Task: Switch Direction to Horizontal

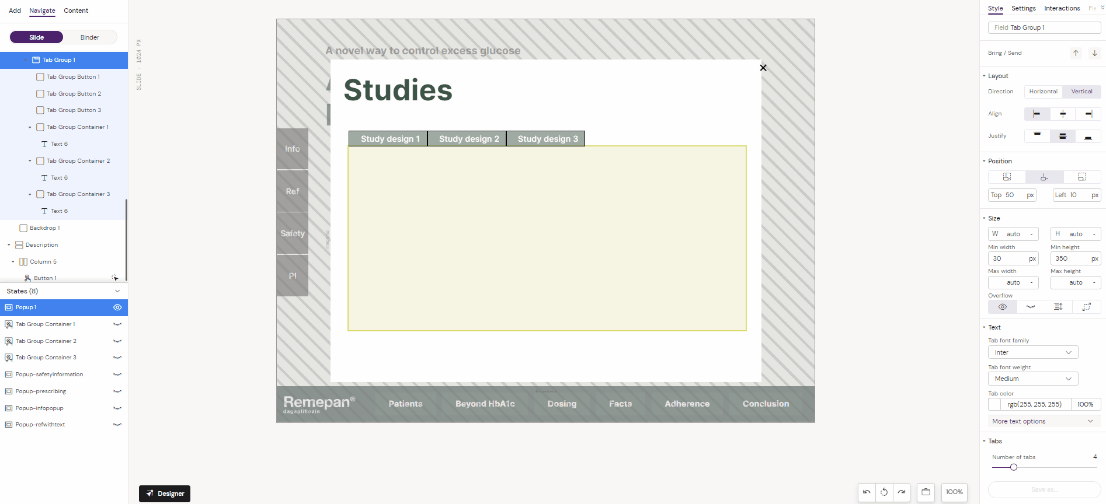Action: tap(1043, 92)
